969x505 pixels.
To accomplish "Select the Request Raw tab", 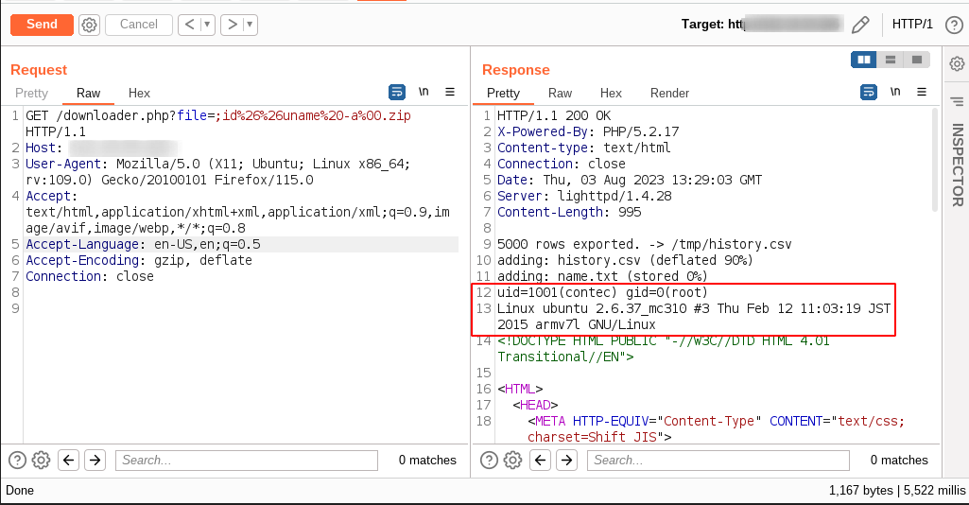I will tap(88, 93).
